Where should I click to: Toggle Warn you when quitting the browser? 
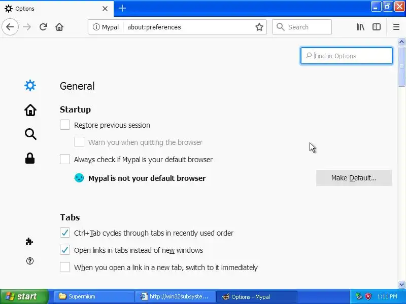tap(79, 142)
